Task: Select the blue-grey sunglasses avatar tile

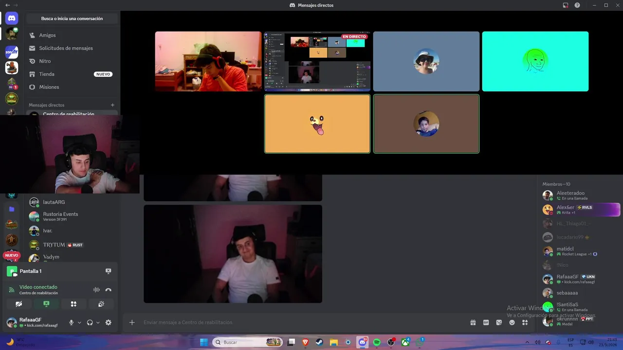Action: click(426, 61)
